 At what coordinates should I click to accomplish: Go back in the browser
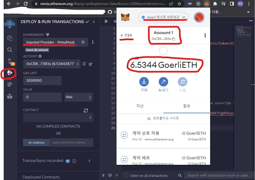tap(9, 4)
